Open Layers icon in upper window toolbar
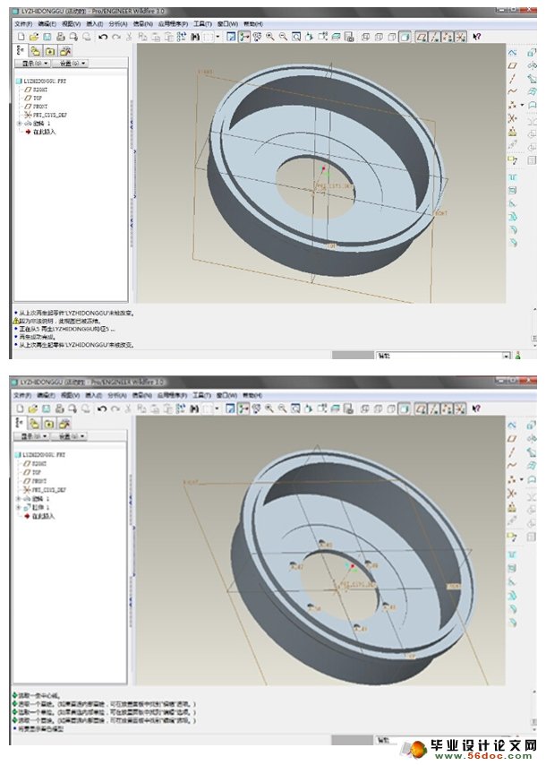The width and height of the screenshot is (546, 765). click(336, 37)
